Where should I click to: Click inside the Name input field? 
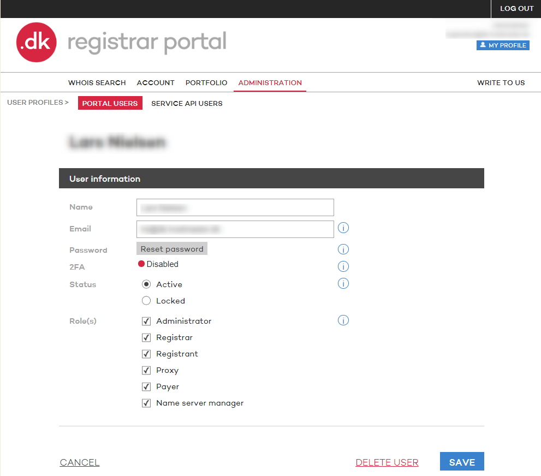235,207
